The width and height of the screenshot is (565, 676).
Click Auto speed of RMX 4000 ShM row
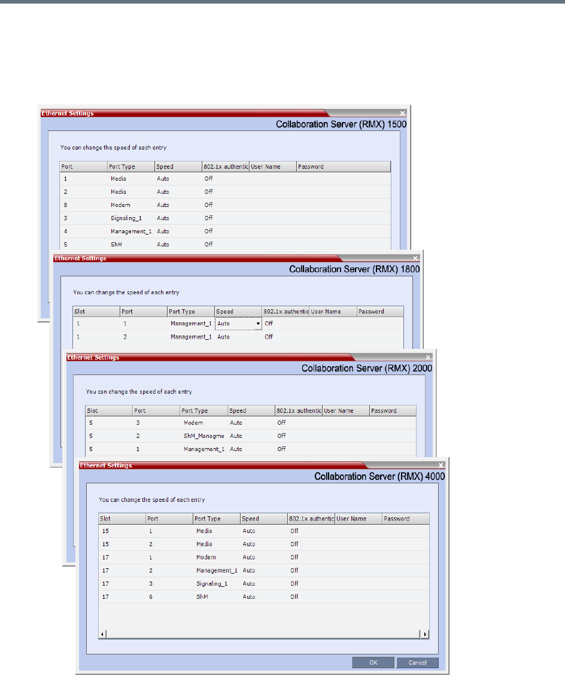pyautogui.click(x=249, y=596)
